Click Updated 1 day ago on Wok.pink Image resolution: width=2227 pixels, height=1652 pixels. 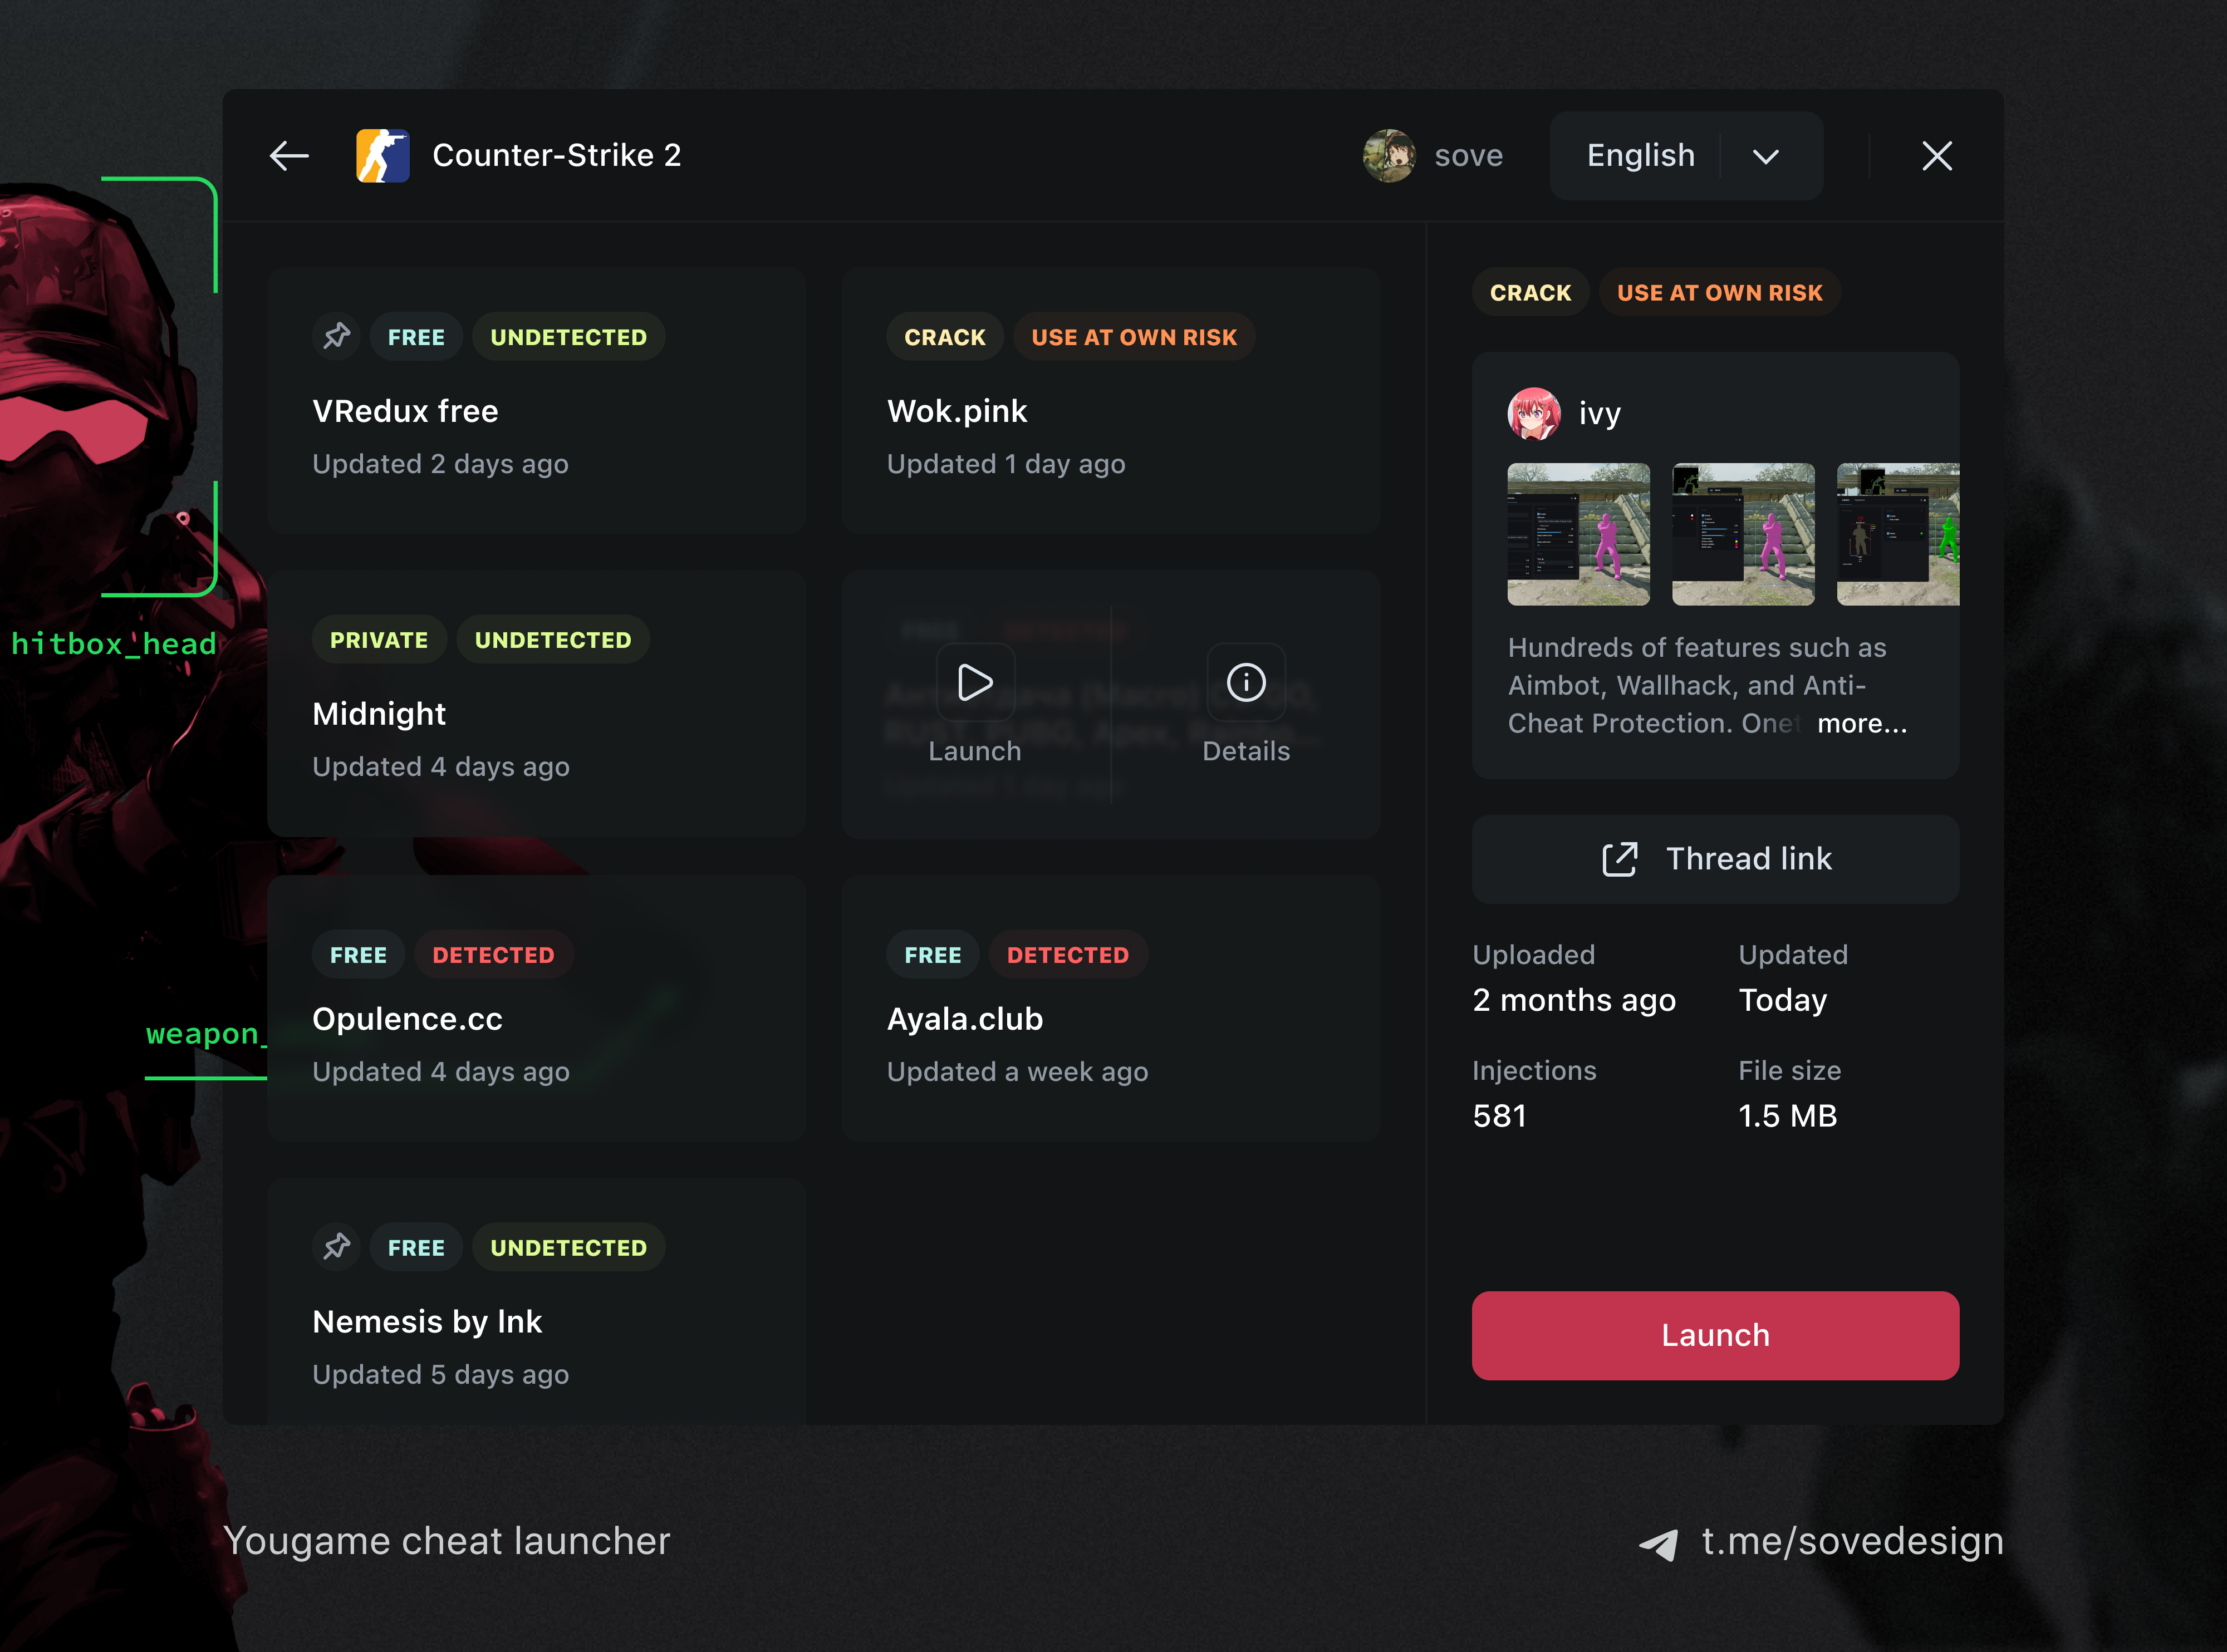pyautogui.click(x=1006, y=464)
